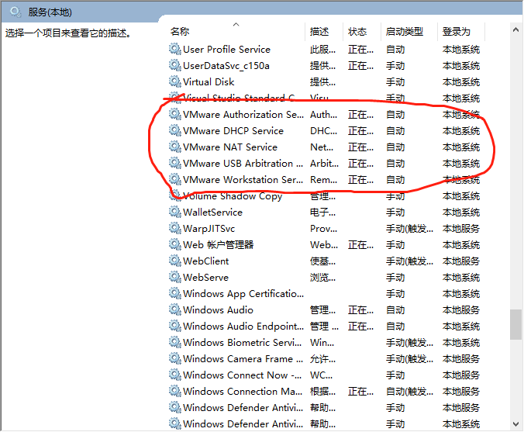Click the 服务(本地) header search-gear icon
This screenshot has height=432, width=524.
point(16,12)
